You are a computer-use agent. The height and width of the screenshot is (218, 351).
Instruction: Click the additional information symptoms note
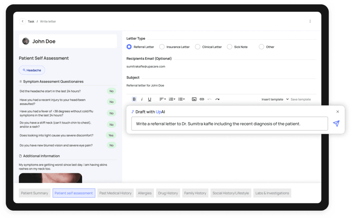coord(63,167)
